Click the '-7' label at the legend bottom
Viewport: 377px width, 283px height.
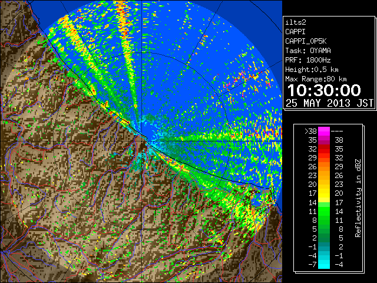point(312,265)
